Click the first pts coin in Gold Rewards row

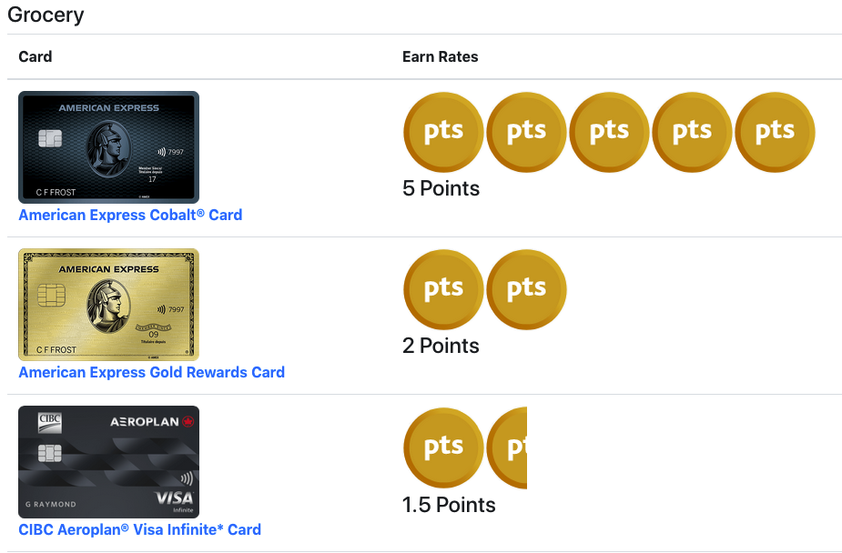pos(443,289)
